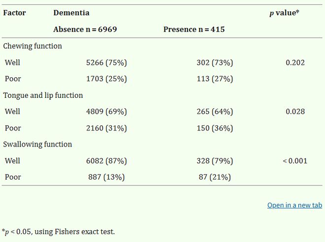Click the 5266 (75%) cell
The height and width of the screenshot is (242, 325).
coord(106,62)
